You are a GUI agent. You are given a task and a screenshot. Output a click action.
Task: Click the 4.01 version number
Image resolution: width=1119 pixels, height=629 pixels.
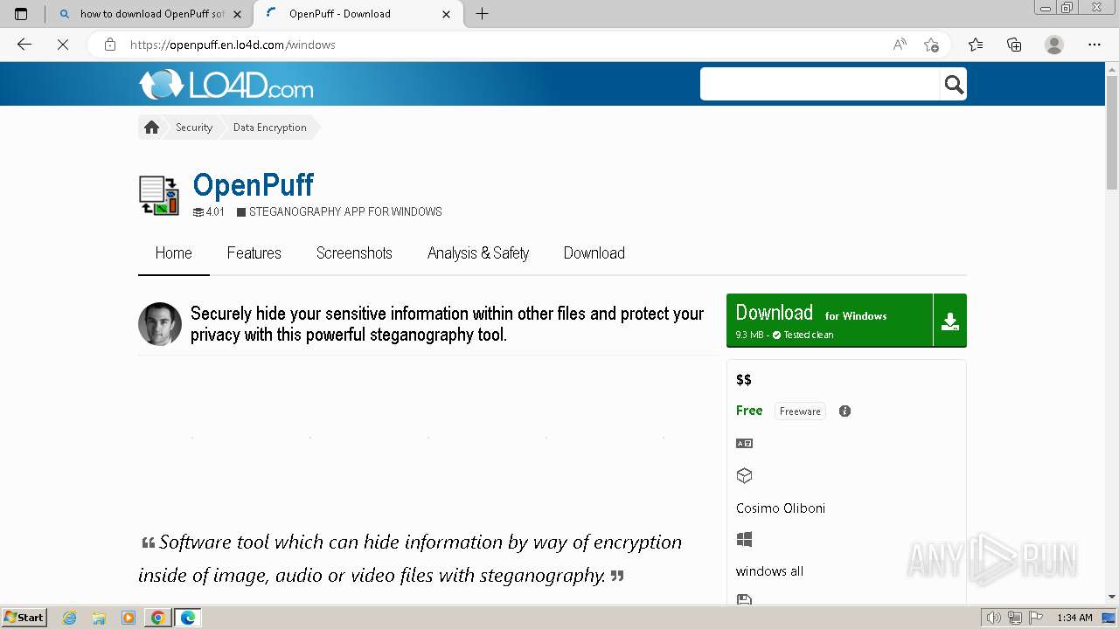point(215,212)
